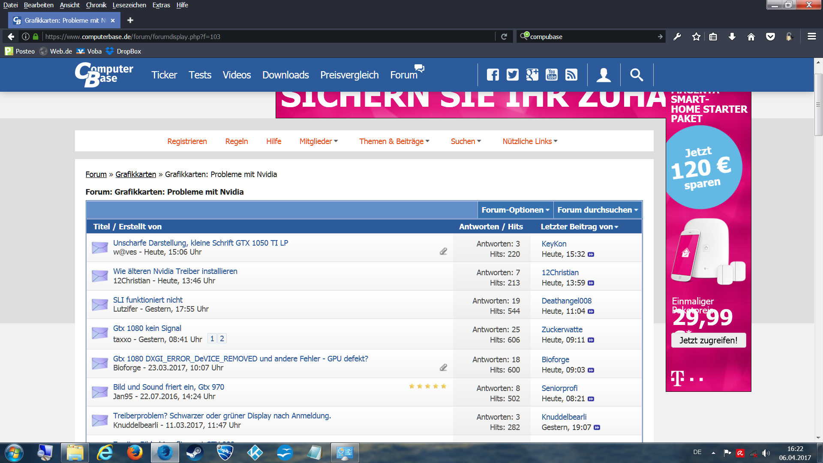
Task: Expand the Forum-Optionen dropdown
Action: pos(515,210)
